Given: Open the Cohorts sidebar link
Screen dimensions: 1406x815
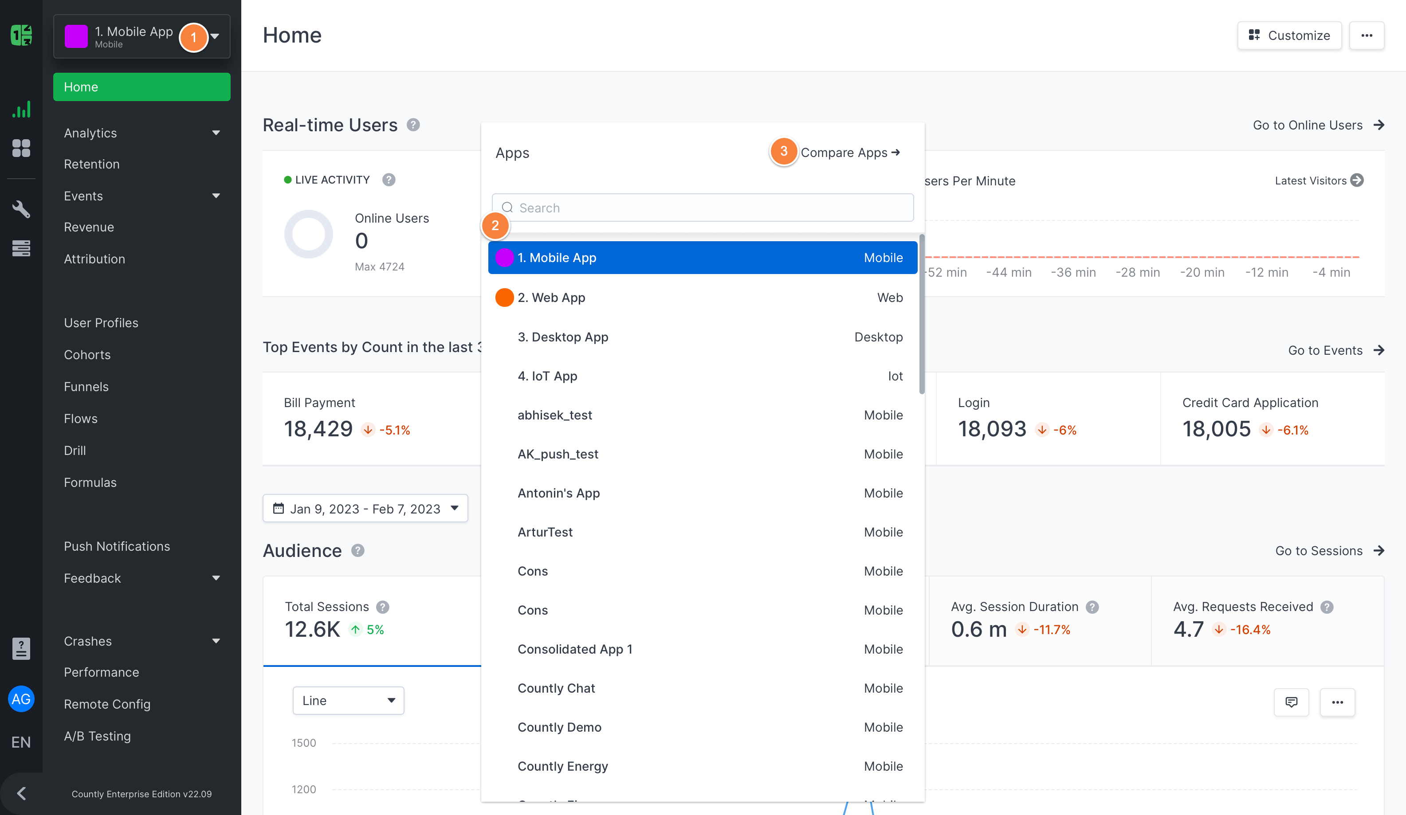Looking at the screenshot, I should pyautogui.click(x=87, y=355).
